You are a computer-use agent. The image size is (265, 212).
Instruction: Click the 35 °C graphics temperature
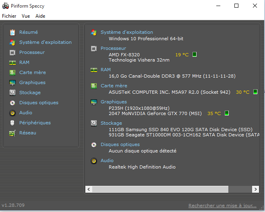(x=214, y=113)
